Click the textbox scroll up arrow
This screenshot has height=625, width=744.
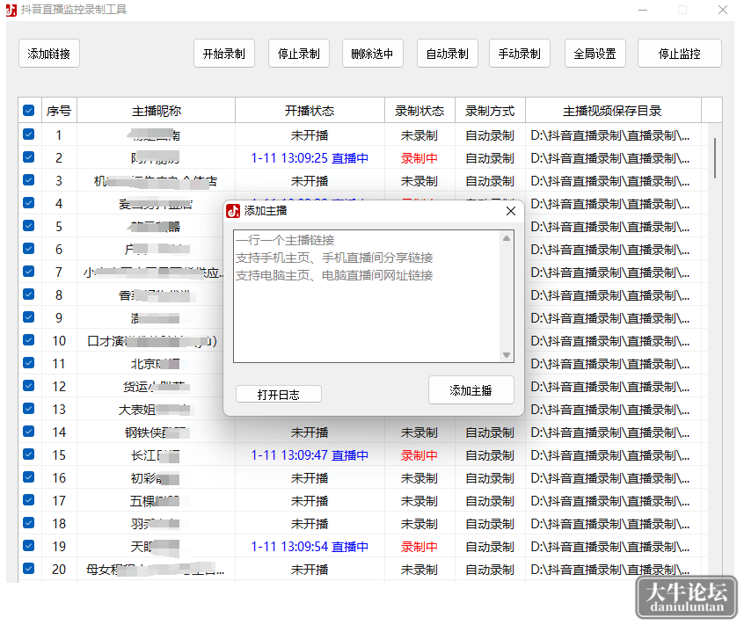click(x=507, y=238)
